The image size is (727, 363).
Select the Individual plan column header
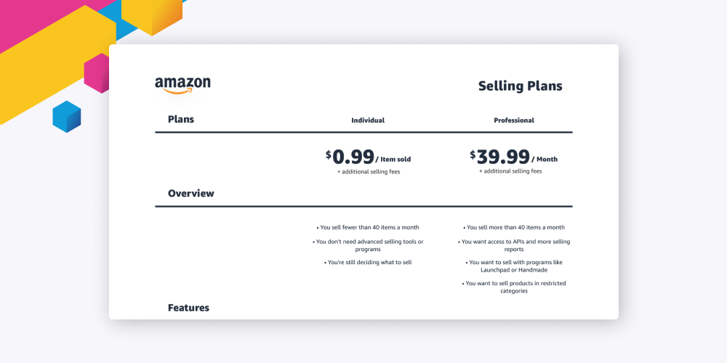[x=368, y=121]
